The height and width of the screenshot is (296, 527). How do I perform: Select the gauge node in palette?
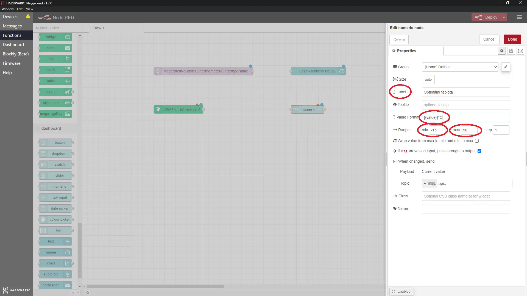pos(55,252)
